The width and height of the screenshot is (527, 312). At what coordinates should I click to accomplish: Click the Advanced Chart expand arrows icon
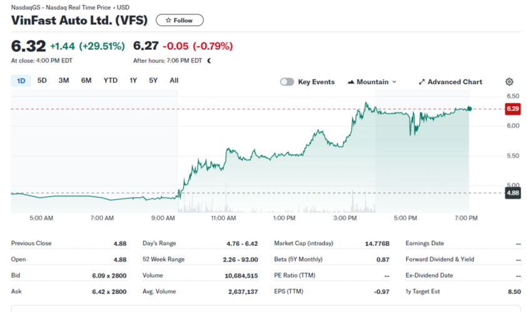(421, 82)
